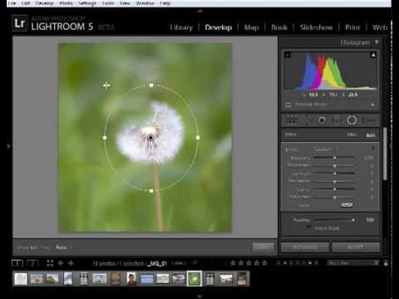Click the Feather slider handle
Viewport: 399px width, 299px height.
[353, 220]
